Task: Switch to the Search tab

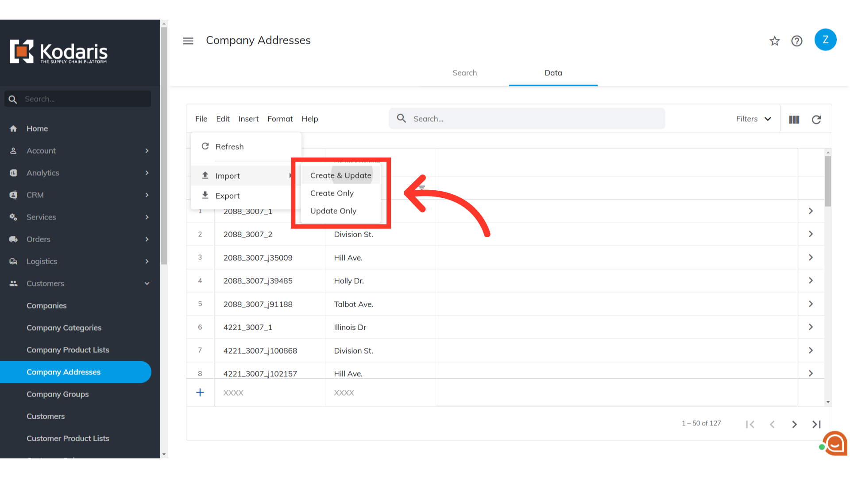Action: (x=464, y=73)
